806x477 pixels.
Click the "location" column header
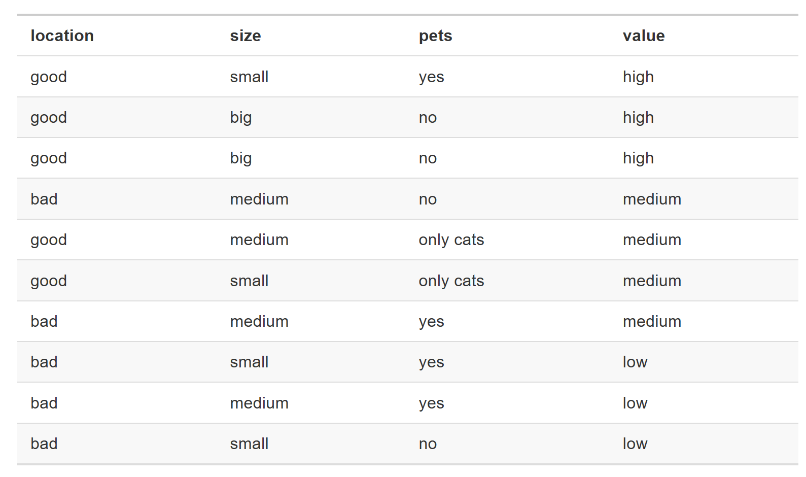[x=62, y=36]
